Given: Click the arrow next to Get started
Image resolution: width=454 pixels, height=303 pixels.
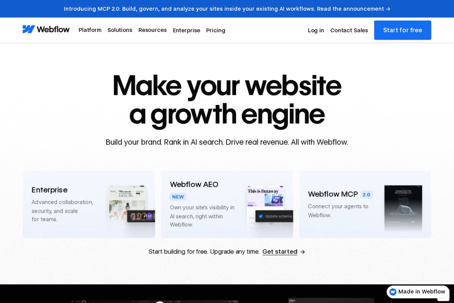Looking at the screenshot, I should click(302, 252).
